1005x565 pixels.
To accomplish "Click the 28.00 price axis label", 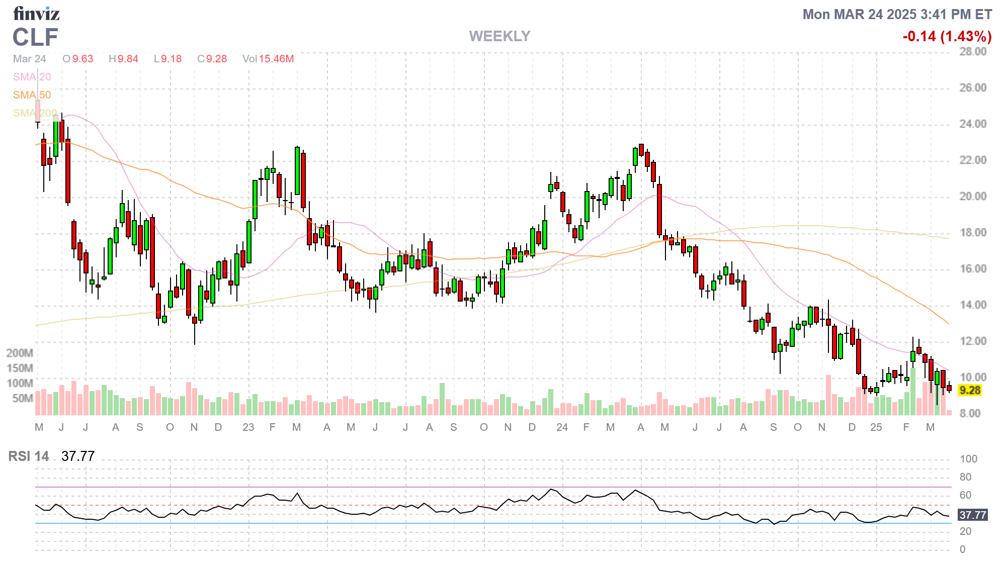I will (x=972, y=52).
